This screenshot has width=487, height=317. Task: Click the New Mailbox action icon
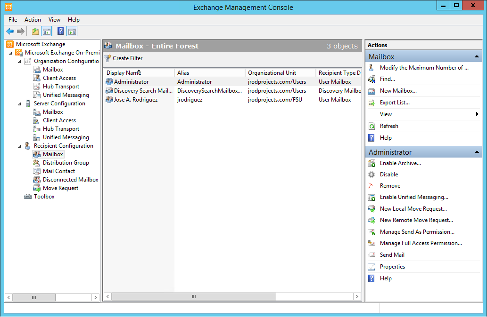point(371,91)
